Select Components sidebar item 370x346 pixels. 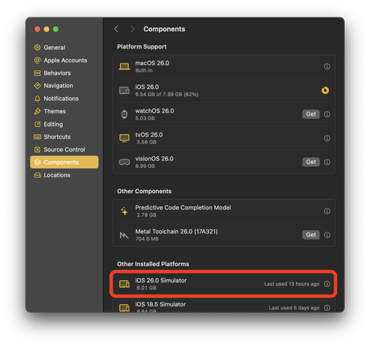coord(64,162)
